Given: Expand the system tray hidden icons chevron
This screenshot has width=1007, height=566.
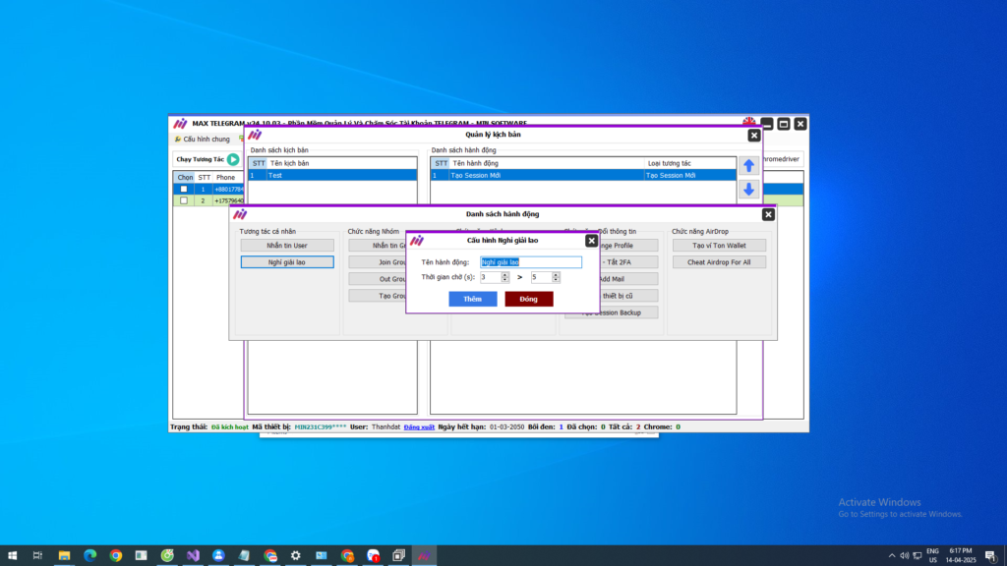Looking at the screenshot, I should [892, 555].
